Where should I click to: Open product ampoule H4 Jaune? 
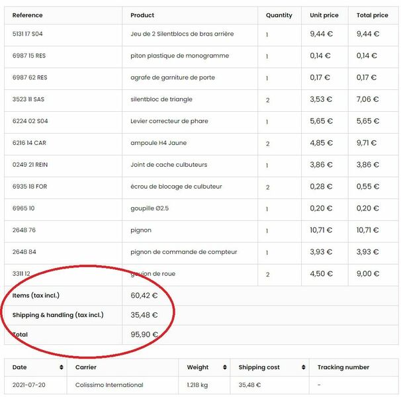click(159, 143)
